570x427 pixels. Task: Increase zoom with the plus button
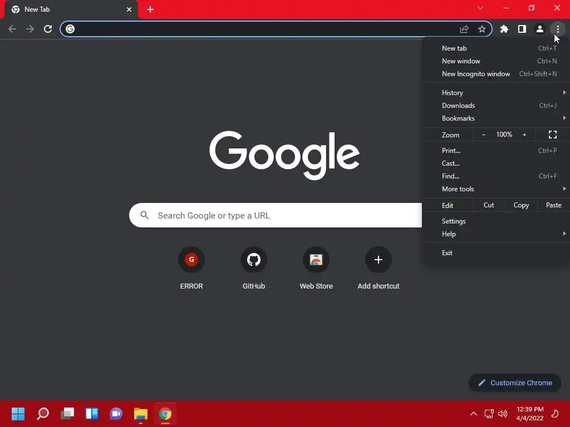524,135
